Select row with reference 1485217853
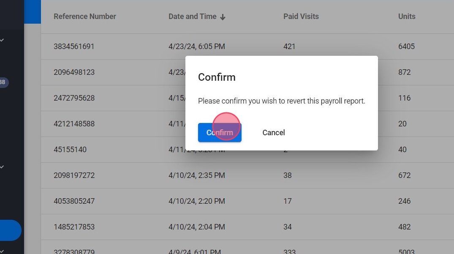 coord(74,227)
